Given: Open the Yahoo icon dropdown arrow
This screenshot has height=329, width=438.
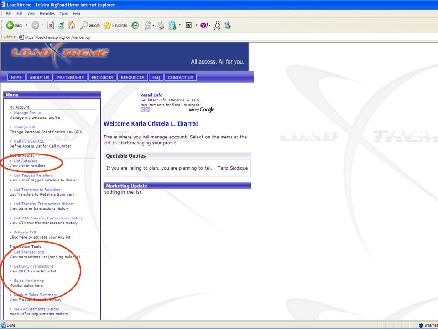Looking at the screenshot, I should point(210,25).
